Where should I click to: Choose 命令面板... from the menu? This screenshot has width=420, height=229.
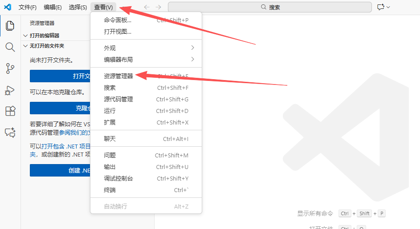click(x=146, y=20)
